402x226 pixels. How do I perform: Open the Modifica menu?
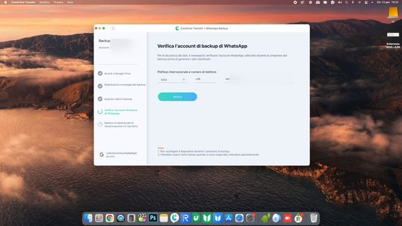pos(45,3)
